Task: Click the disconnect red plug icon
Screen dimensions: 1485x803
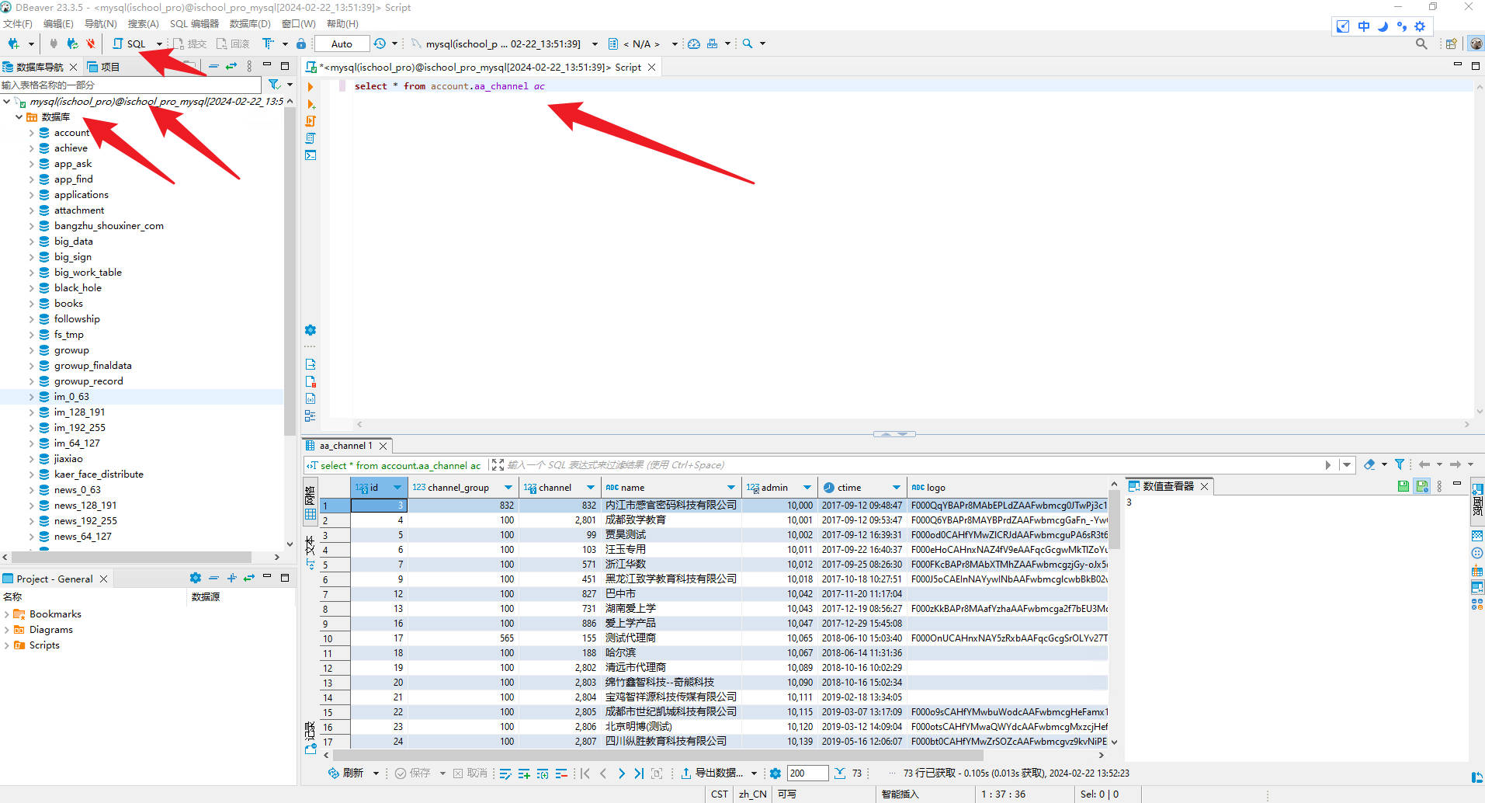Action: (91, 44)
